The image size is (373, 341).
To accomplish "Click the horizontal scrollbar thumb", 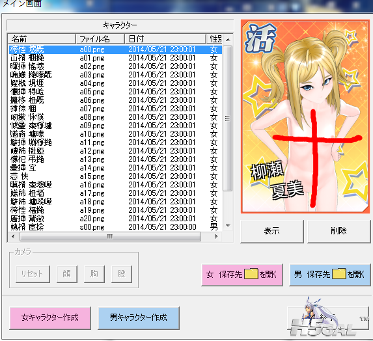I will click(111, 237).
